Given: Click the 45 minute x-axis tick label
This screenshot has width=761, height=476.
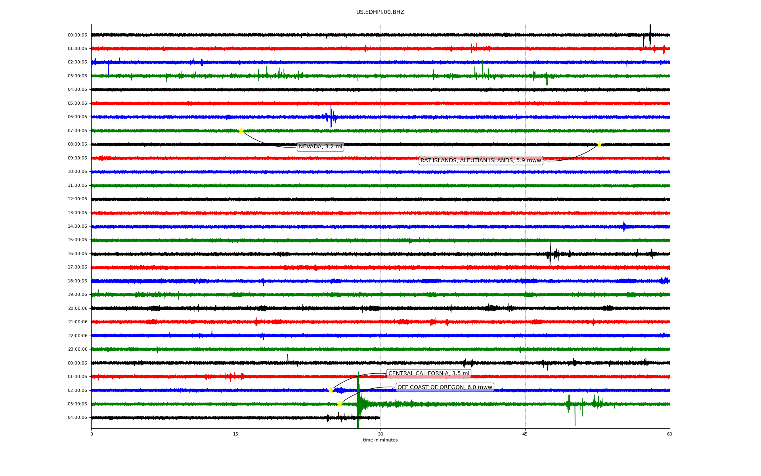Looking at the screenshot, I should coord(525,434).
